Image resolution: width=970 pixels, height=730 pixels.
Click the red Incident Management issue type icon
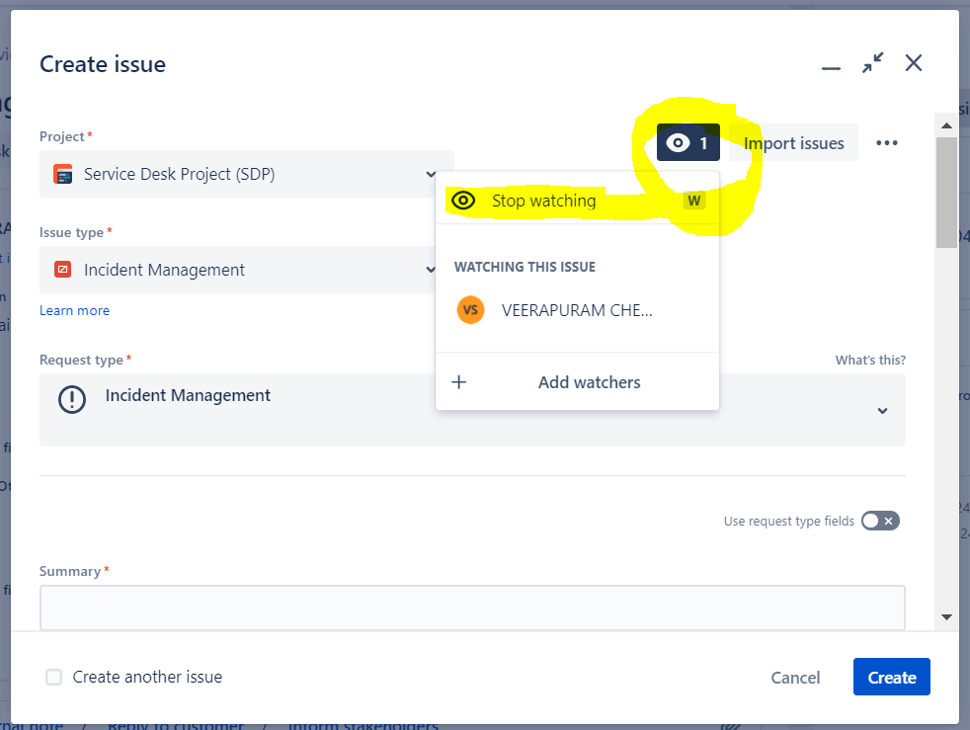(62, 270)
